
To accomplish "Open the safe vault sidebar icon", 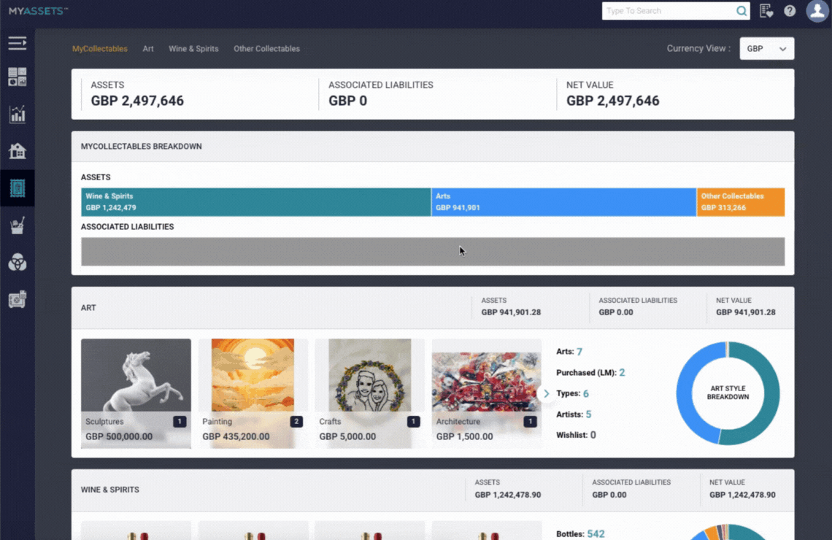I will point(17,299).
